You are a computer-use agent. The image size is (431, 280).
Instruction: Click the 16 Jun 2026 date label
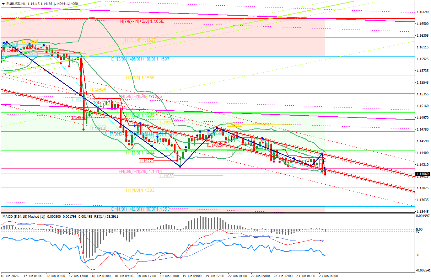[x=10, y=276]
